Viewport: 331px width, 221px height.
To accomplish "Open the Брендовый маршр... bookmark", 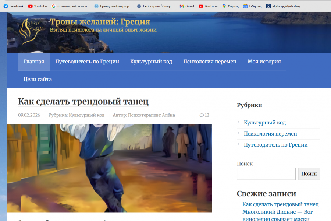I will point(113,6).
